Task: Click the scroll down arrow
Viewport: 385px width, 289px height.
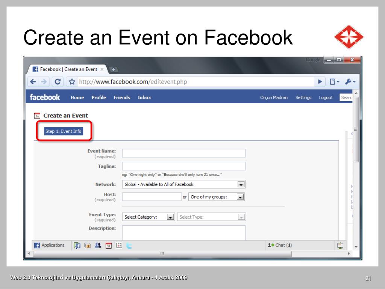Action: 356,247
